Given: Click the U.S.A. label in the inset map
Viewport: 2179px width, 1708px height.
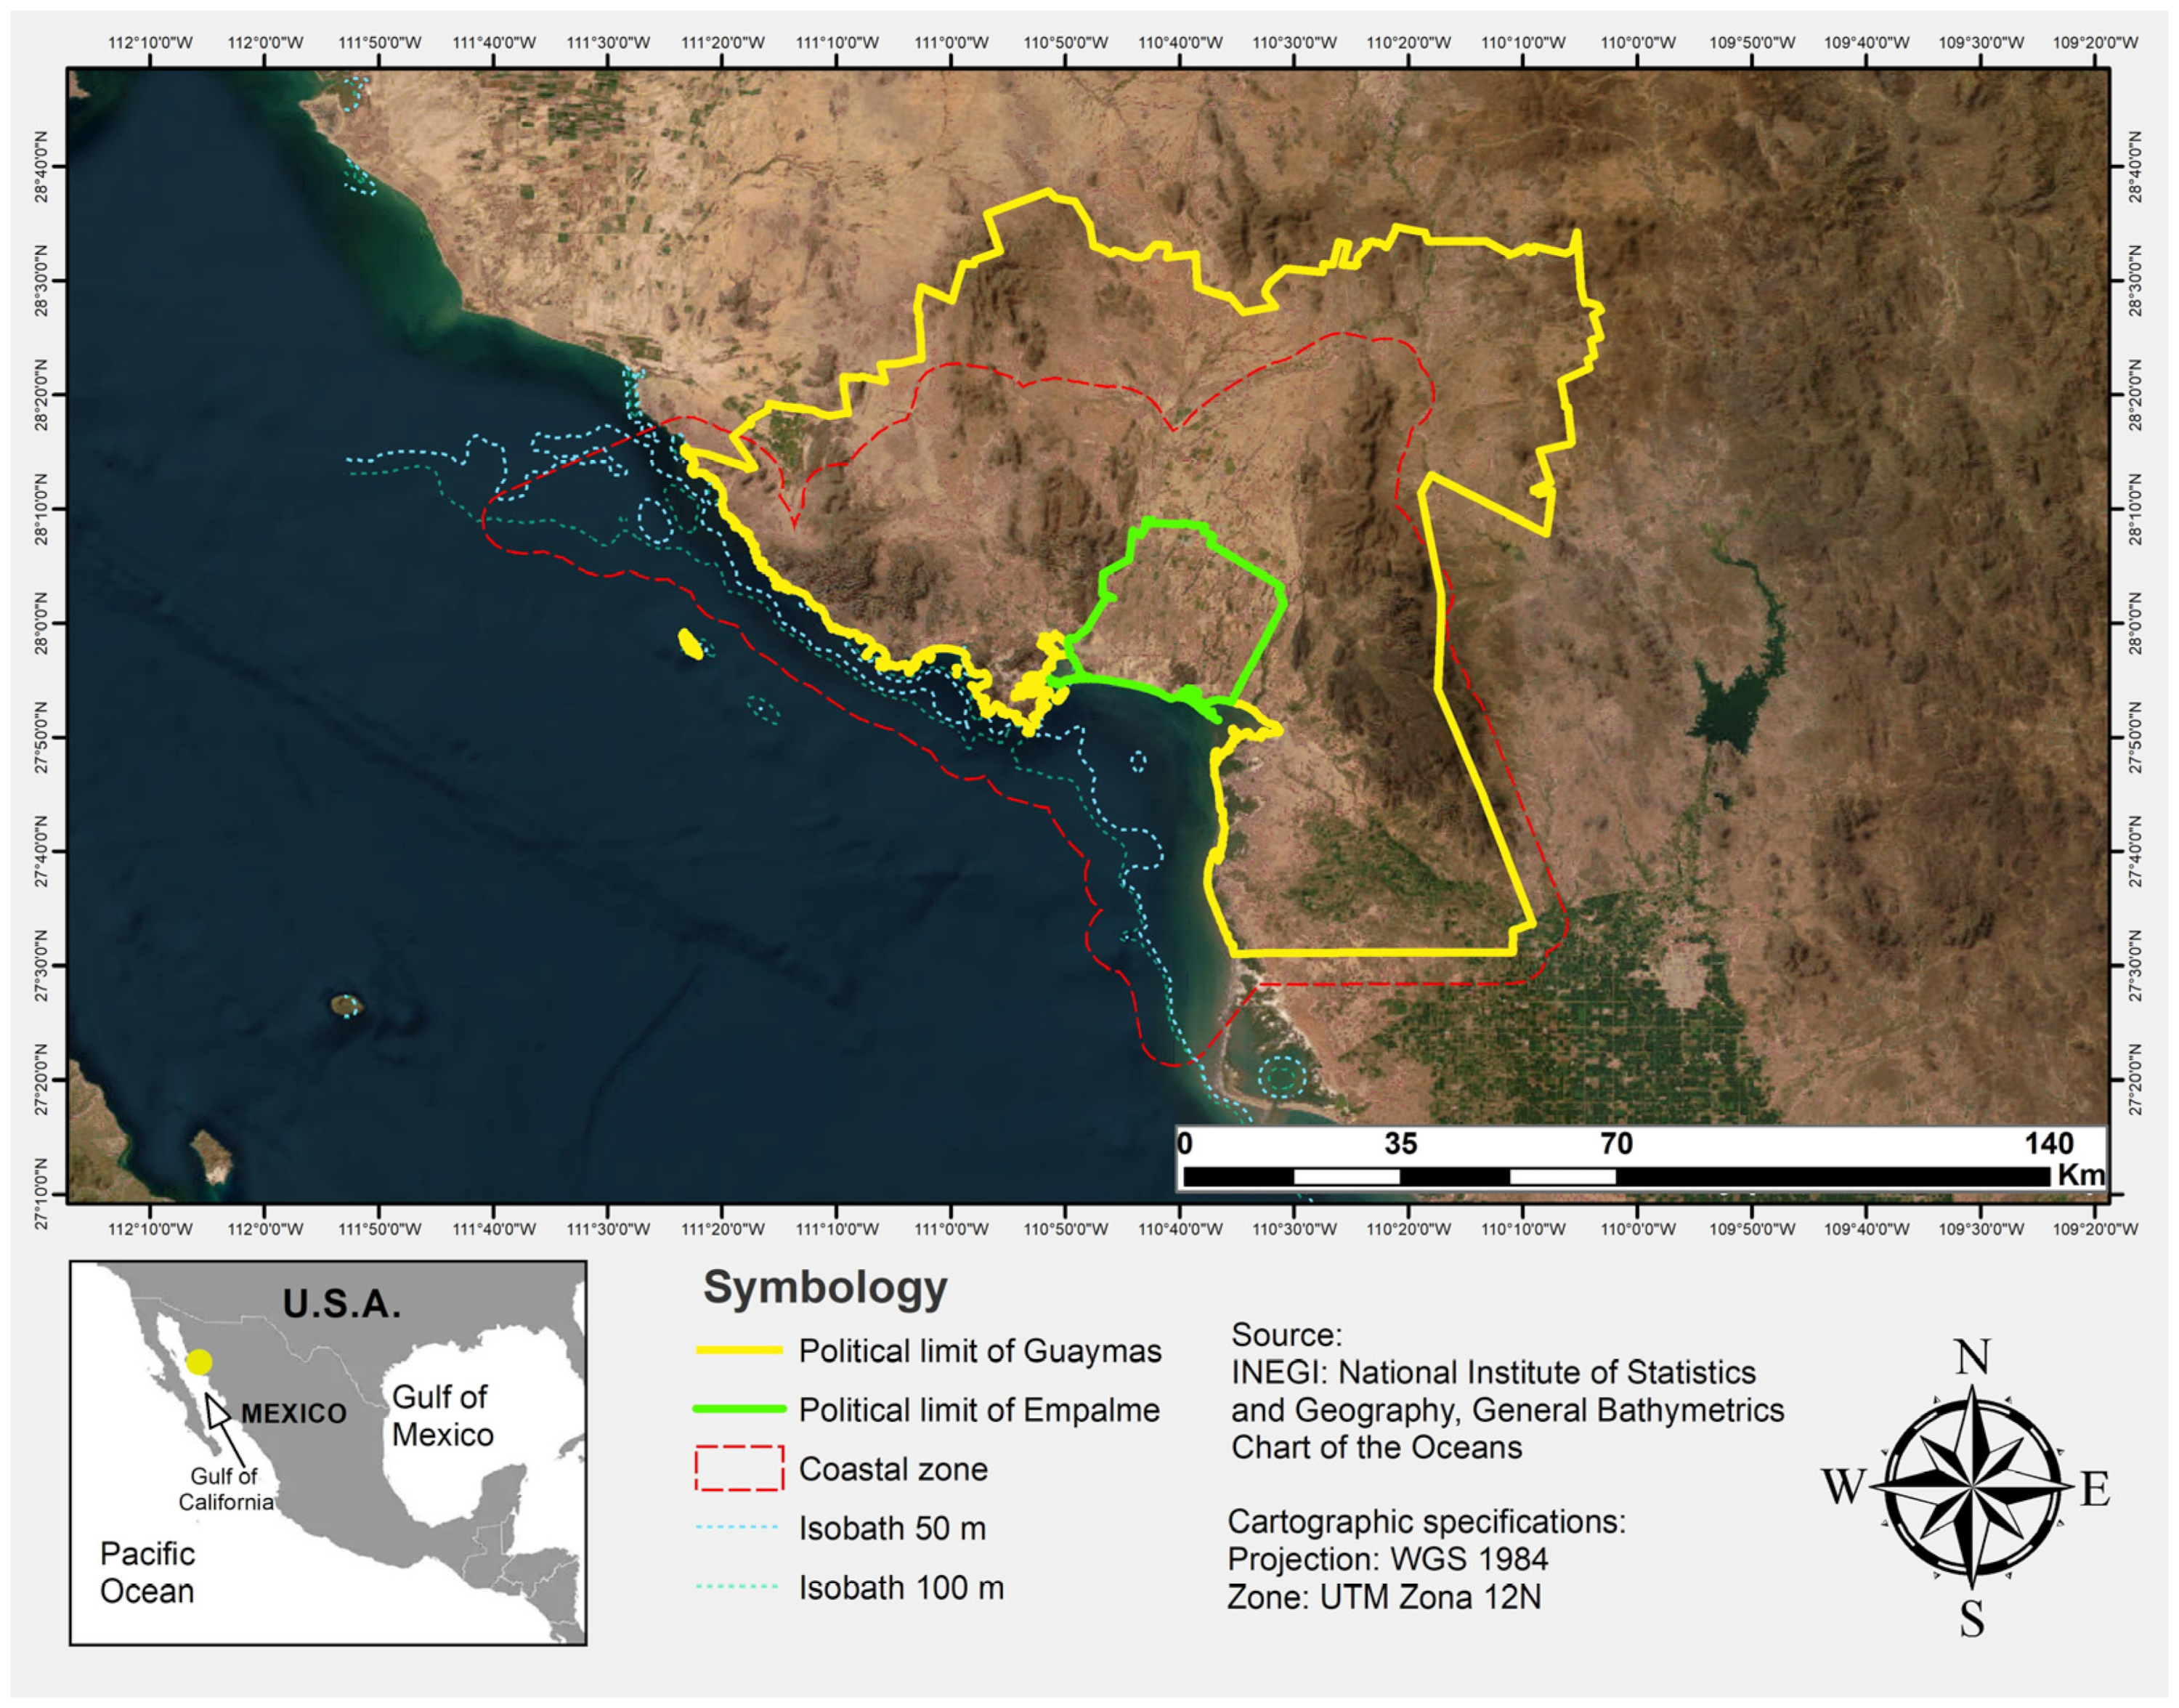Looking at the screenshot, I should click(x=342, y=1303).
